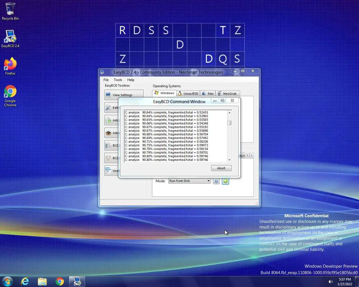Minimize the EasyBCD Command Window
This screenshot has height=287, width=359.
tap(215, 101)
